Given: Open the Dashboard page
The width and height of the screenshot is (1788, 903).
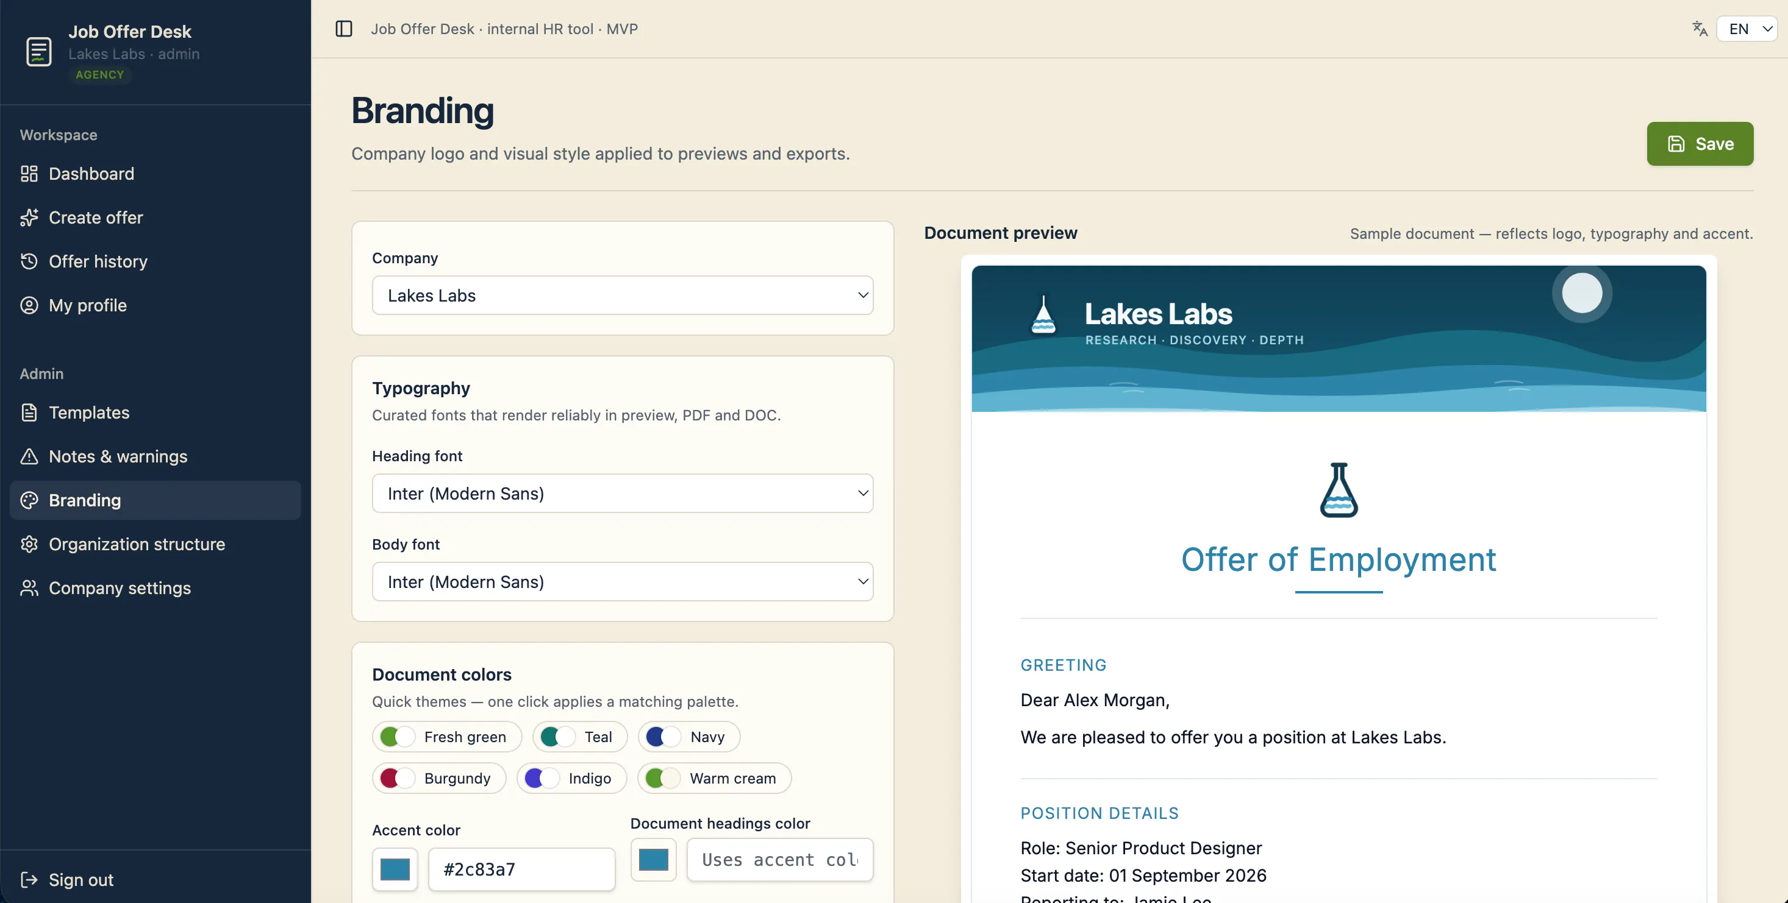Looking at the screenshot, I should pos(156,174).
